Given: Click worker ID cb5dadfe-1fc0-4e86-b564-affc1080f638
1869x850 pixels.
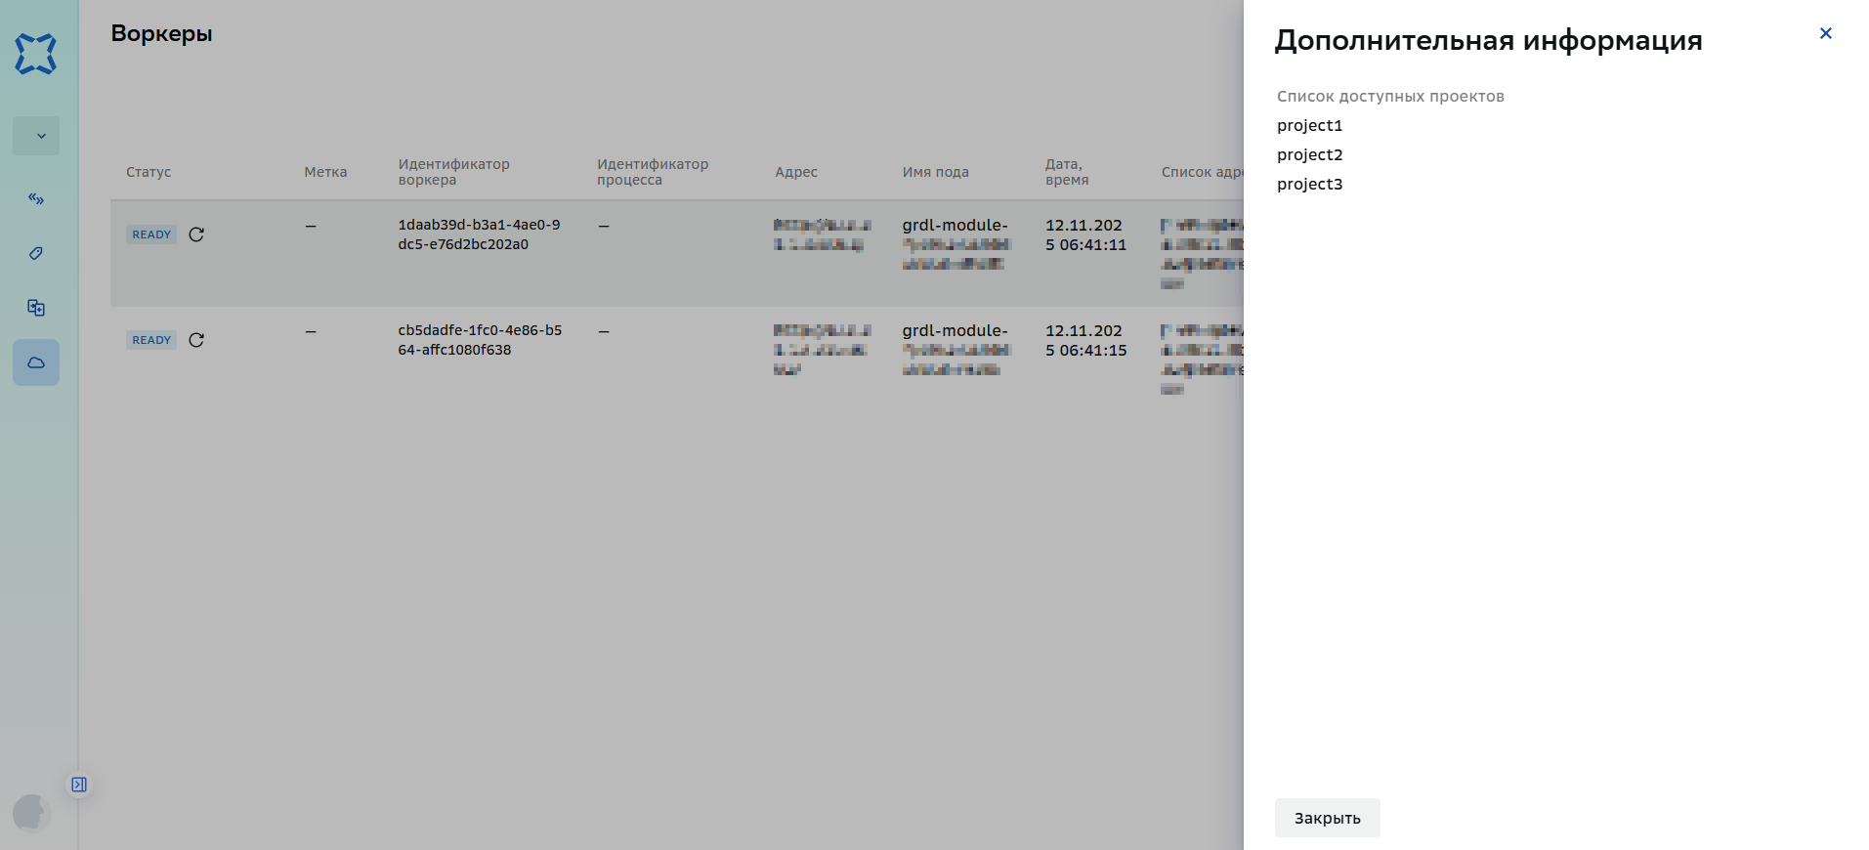Looking at the screenshot, I should pos(480,340).
